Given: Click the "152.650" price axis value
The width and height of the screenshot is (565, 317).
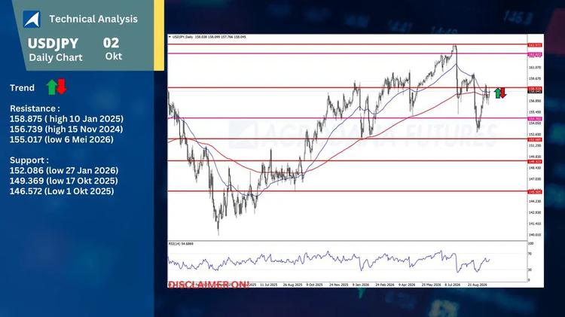Looking at the screenshot, I should [535, 134].
